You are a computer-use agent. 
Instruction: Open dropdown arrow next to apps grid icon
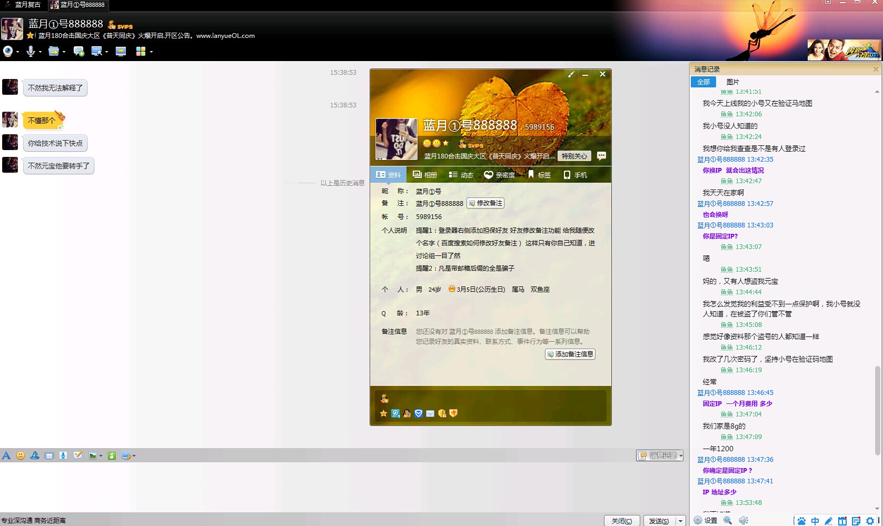pos(152,52)
